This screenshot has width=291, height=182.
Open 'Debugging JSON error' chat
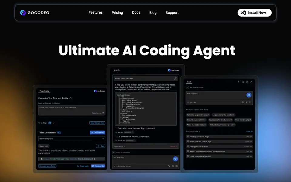click(x=219, y=147)
